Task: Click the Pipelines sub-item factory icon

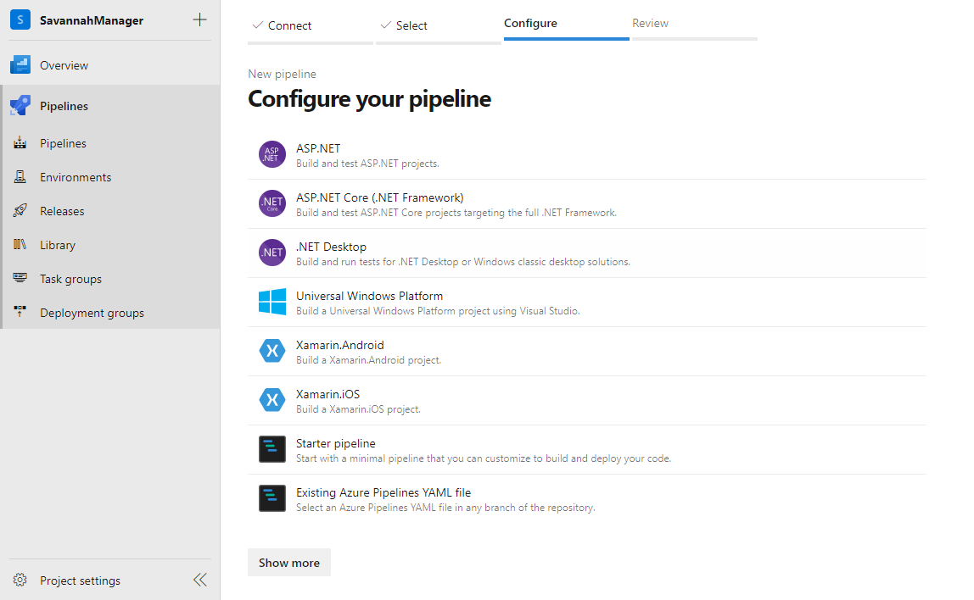Action: pos(20,142)
